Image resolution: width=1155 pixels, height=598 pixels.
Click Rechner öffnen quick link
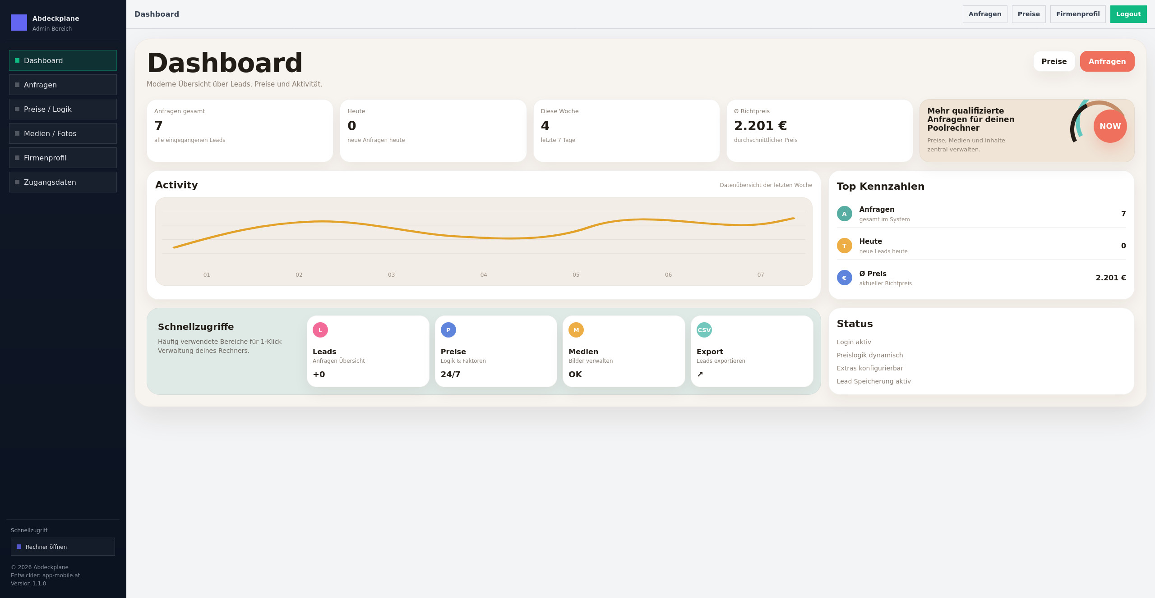pos(63,547)
